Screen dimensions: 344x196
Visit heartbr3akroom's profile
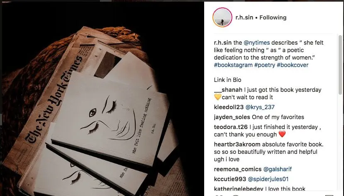coord(237,144)
